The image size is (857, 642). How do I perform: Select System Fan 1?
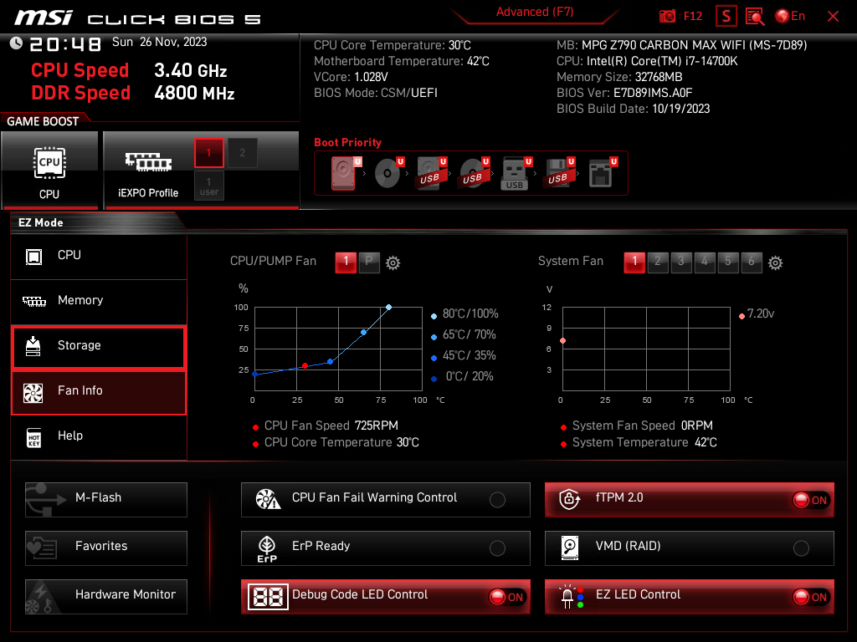pos(634,262)
